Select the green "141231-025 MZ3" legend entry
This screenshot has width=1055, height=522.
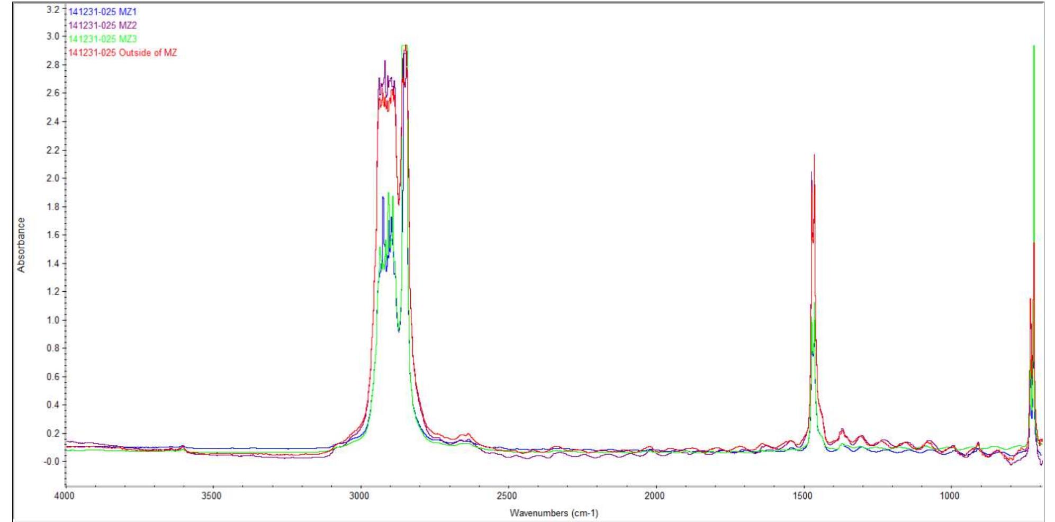(x=103, y=39)
